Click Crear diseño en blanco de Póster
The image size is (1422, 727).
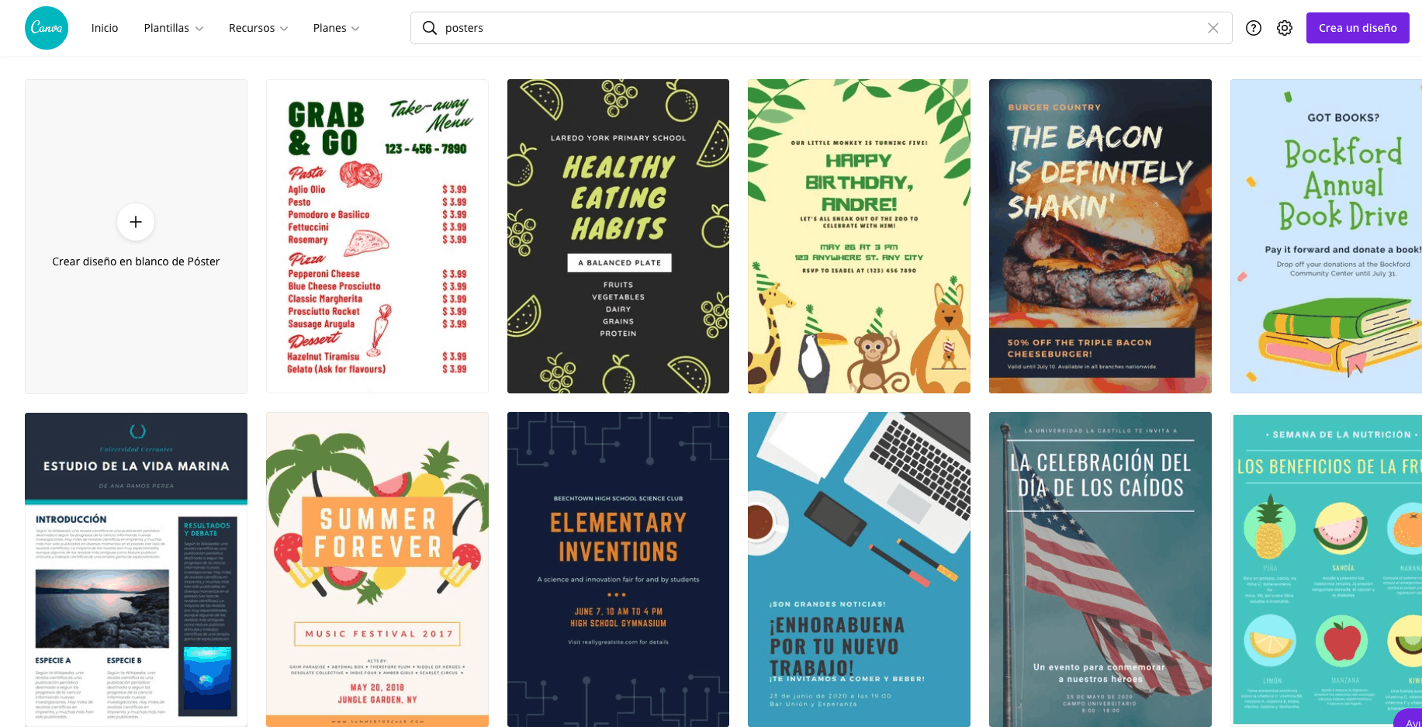pos(136,261)
